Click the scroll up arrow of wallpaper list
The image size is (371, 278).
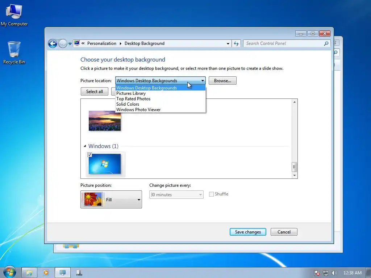(x=295, y=102)
